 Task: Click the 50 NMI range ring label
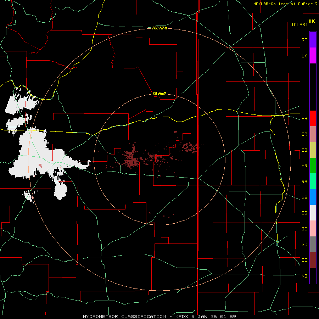159,94
